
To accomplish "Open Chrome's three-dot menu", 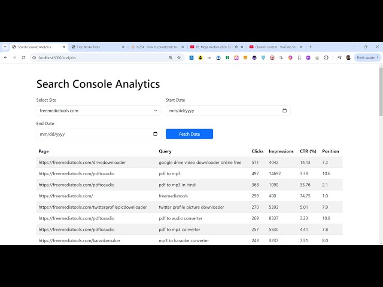I will (378, 57).
